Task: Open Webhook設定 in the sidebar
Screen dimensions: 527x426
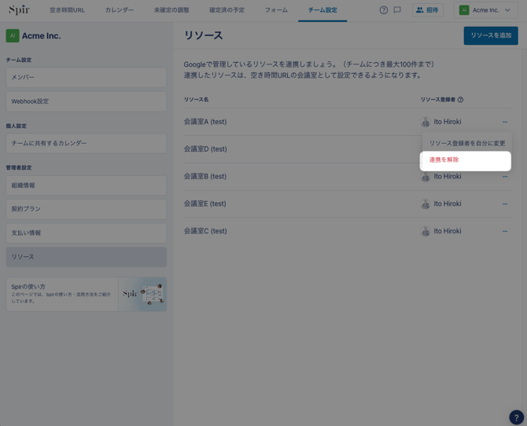Action: point(86,101)
